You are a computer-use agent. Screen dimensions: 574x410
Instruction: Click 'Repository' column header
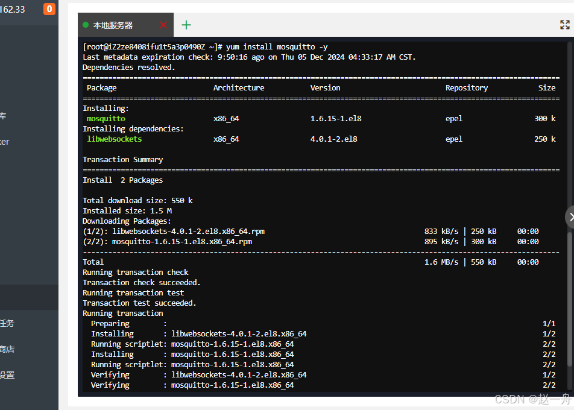pyautogui.click(x=467, y=88)
